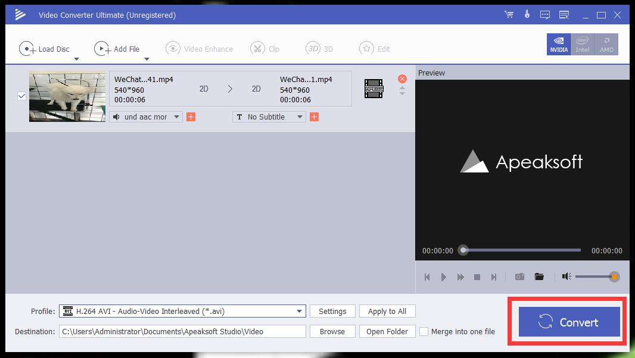Screen dimensions: 635x358
Task: Open the 'und aac mor' audio track dropdown
Action: point(146,117)
